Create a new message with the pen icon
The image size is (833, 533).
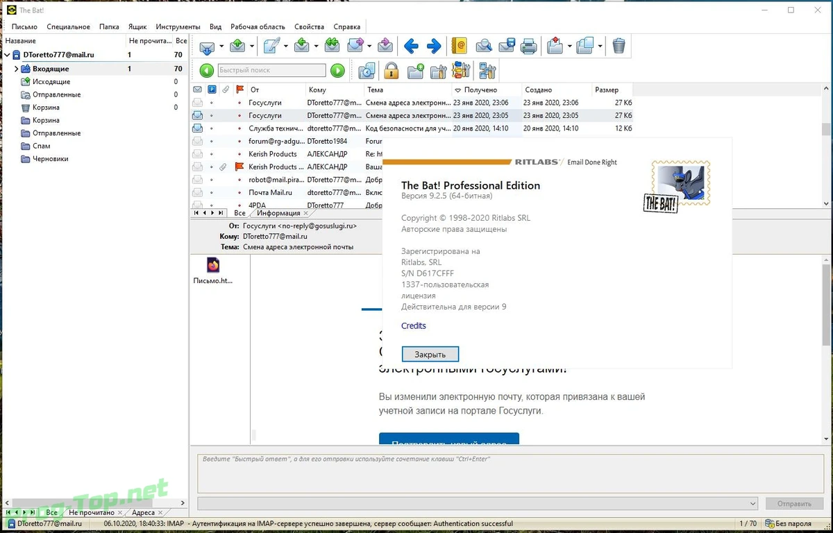click(x=271, y=46)
